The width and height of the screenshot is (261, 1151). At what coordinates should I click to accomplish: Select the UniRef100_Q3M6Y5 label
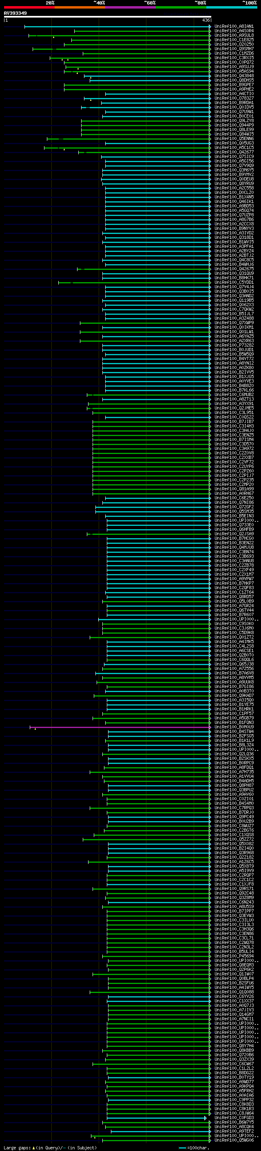click(234, 170)
